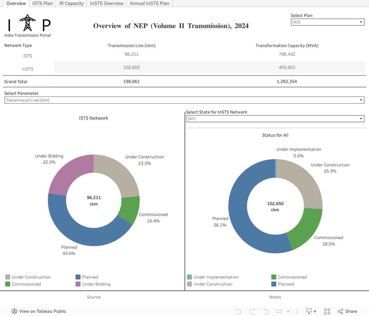Click View on Tableau Public
369x316 pixels.
coord(39,311)
